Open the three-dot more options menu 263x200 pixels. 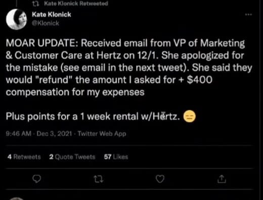(x=248, y=15)
